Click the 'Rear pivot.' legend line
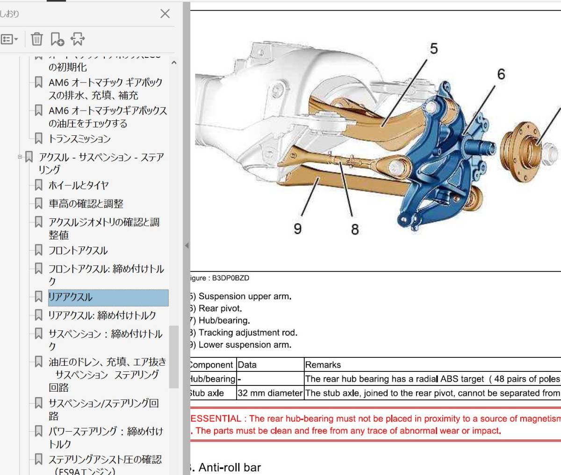This screenshot has height=475, width=561. (216, 308)
